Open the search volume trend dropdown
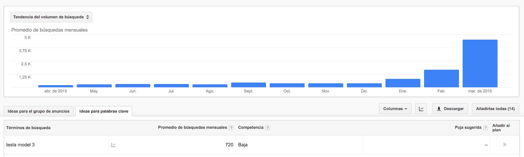The height and width of the screenshot is (157, 524). point(51,17)
